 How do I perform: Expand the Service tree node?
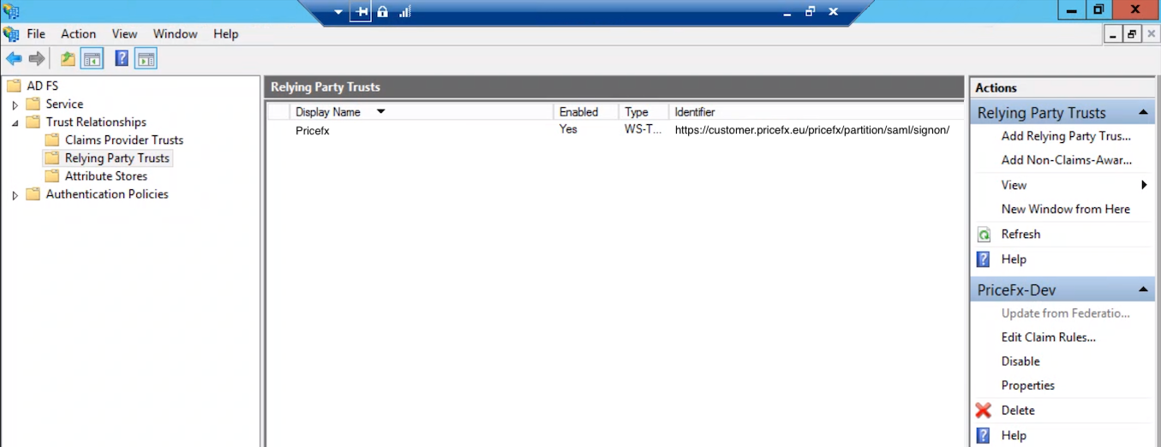tap(15, 104)
